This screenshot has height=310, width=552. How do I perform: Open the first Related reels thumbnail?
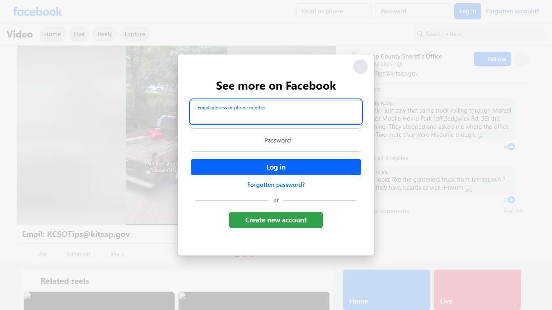pyautogui.click(x=99, y=301)
